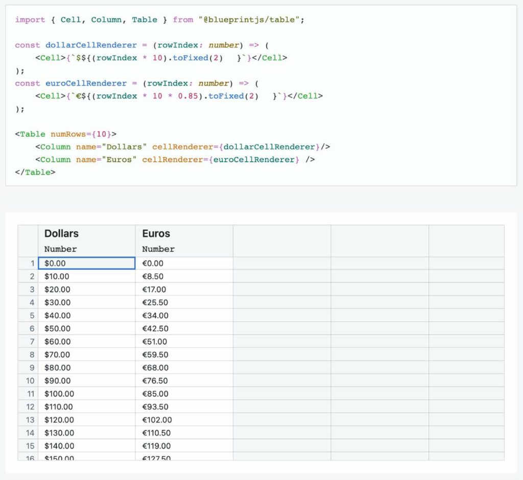
Task: Click the €93.50 cell
Action: pos(184,406)
